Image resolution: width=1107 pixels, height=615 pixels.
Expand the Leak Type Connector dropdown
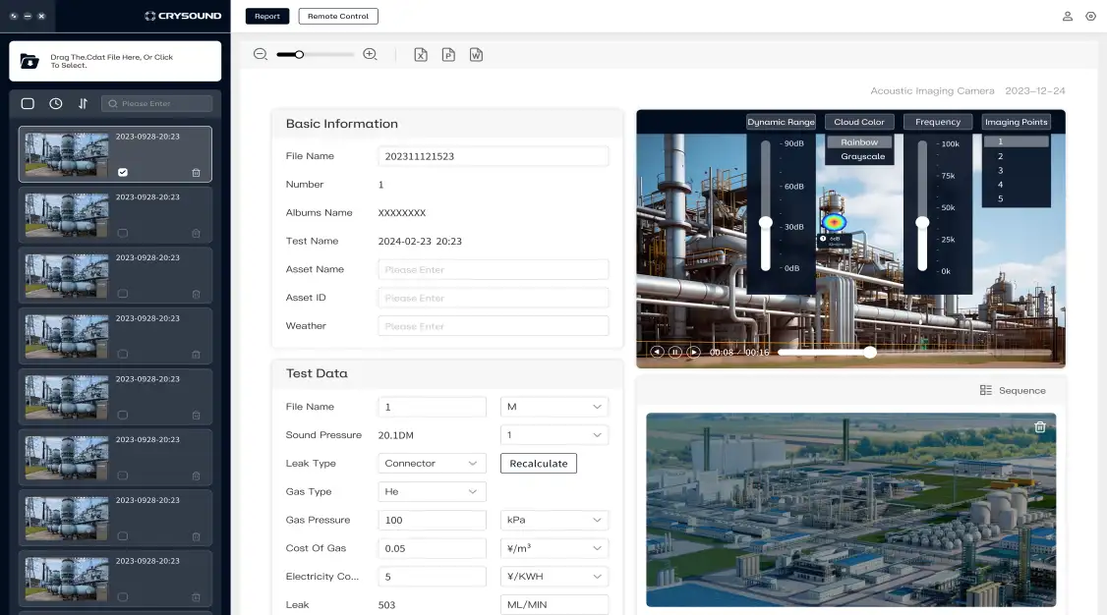[x=432, y=463]
